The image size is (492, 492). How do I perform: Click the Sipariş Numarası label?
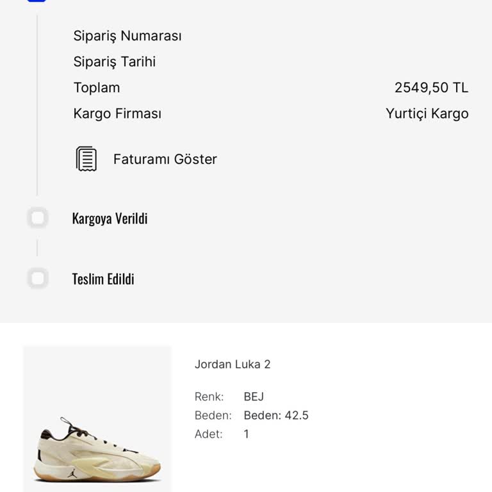(x=127, y=36)
